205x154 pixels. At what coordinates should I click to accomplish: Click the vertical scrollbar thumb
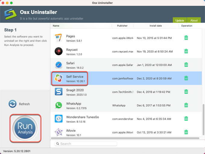click(203, 120)
